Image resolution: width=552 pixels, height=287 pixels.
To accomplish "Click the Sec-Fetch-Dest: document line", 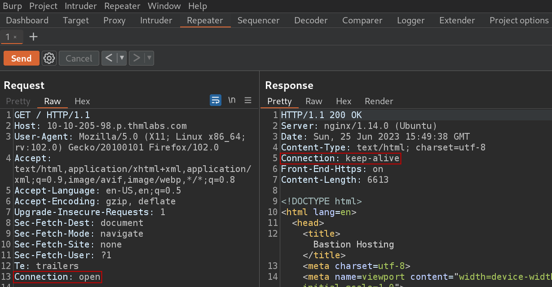I will (79, 223).
